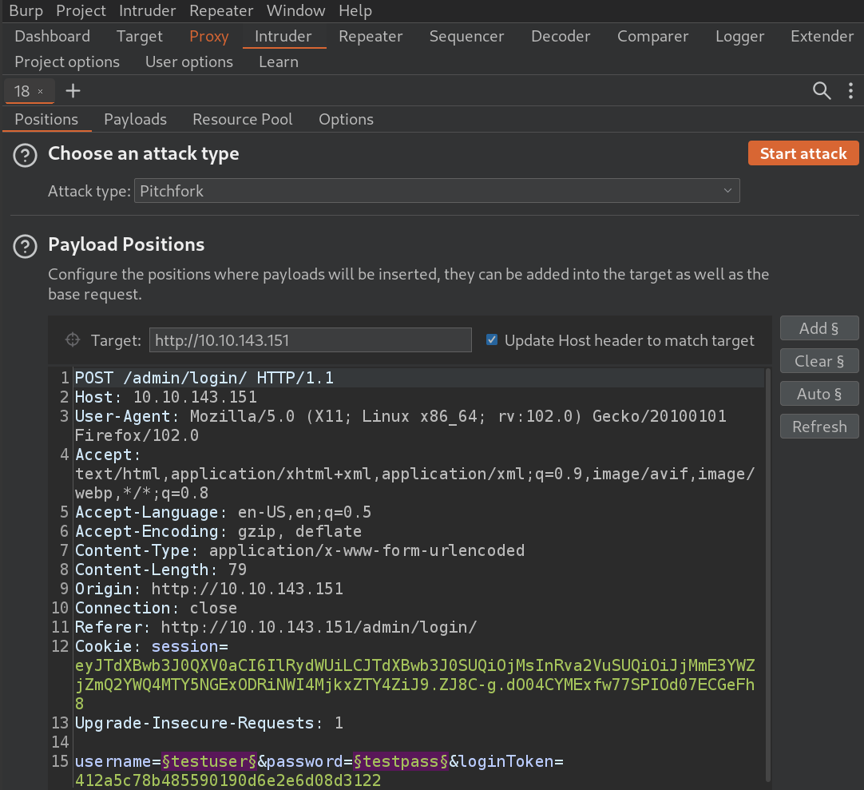864x790 pixels.
Task: Click the request editor vertical scrollbar
Action: pos(767,574)
